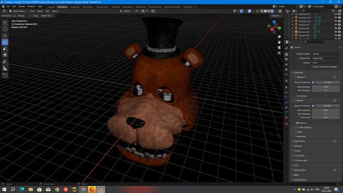Screen dimensions: 343x193
Task: Open the Tool properties tab
Action: (x=286, y=48)
